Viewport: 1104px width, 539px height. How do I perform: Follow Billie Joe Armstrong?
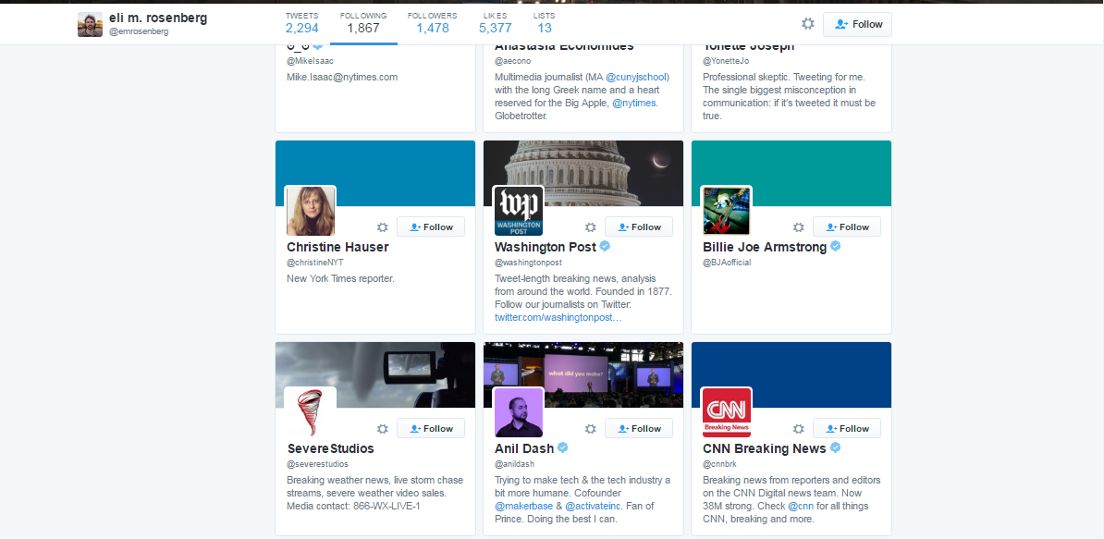pyautogui.click(x=847, y=227)
